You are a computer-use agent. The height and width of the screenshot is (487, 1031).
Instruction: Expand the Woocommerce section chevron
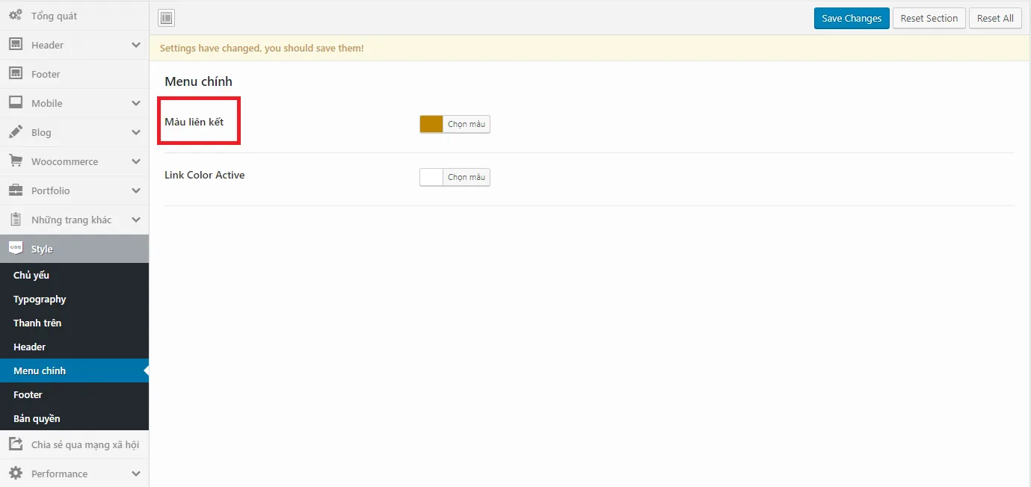(136, 161)
